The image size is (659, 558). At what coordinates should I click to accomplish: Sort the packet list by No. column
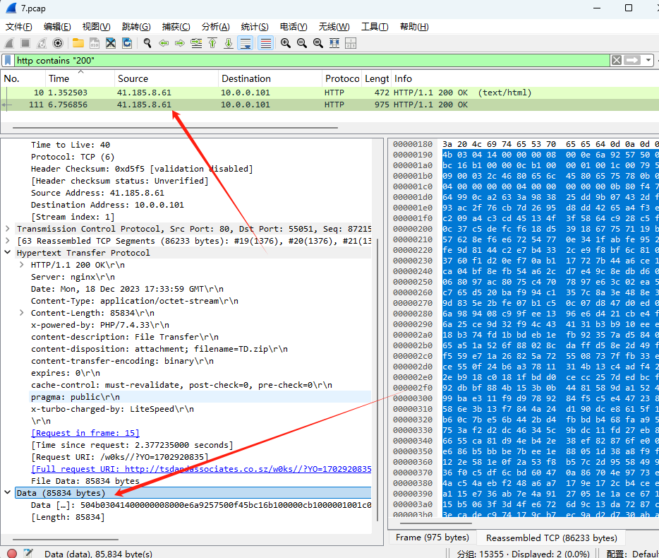(x=23, y=78)
